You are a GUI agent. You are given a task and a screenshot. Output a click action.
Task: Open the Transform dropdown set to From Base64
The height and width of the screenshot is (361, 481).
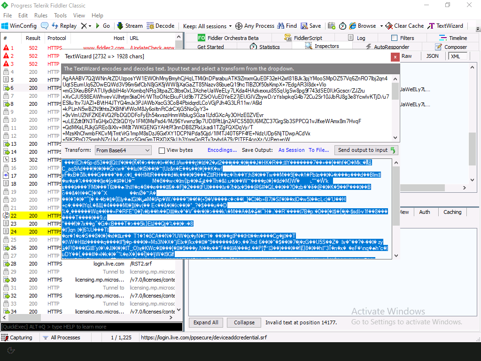[123, 150]
